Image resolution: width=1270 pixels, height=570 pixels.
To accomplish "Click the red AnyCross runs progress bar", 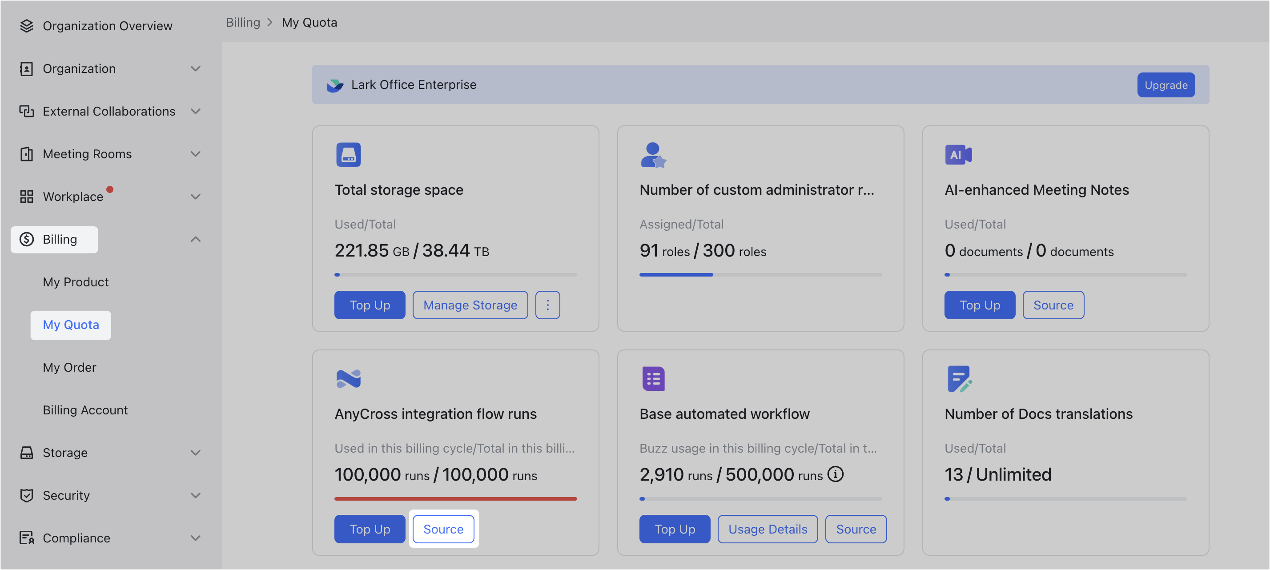I will tap(455, 498).
